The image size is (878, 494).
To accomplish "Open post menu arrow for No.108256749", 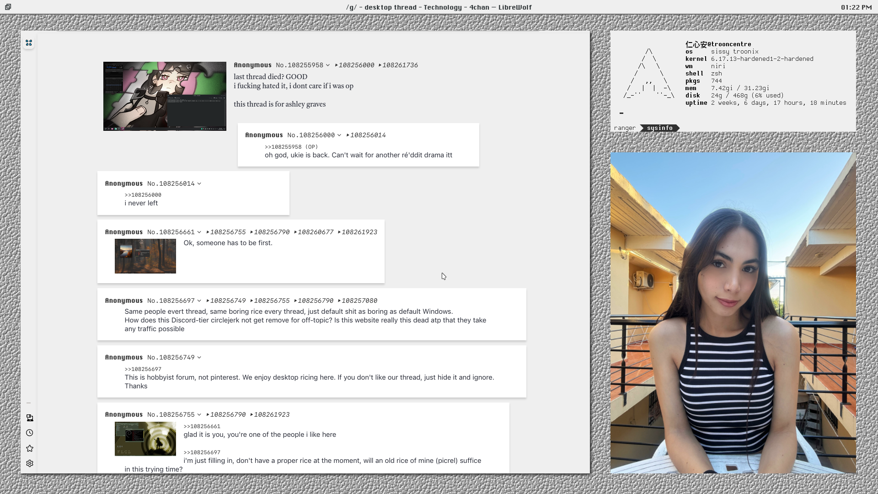I will coord(199,358).
